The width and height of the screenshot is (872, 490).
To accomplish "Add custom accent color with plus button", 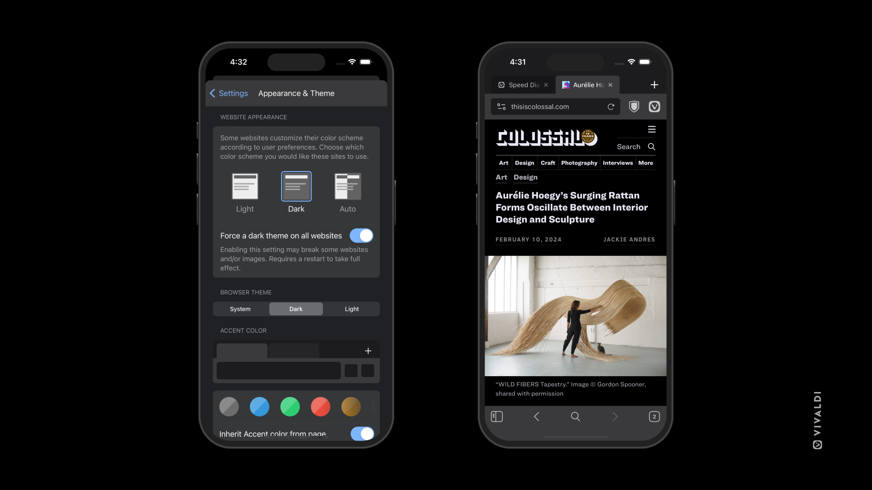I will [368, 351].
